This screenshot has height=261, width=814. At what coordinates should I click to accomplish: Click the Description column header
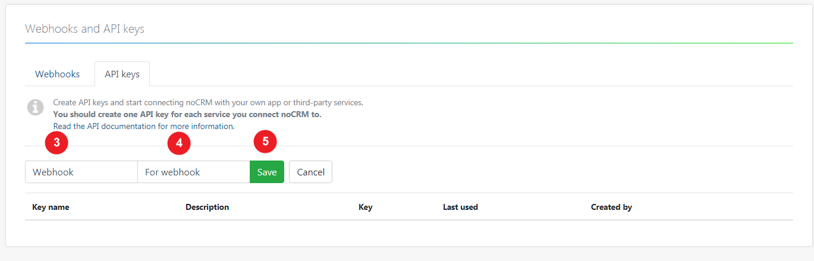207,207
